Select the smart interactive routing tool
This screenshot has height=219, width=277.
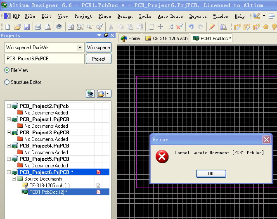click(x=256, y=27)
